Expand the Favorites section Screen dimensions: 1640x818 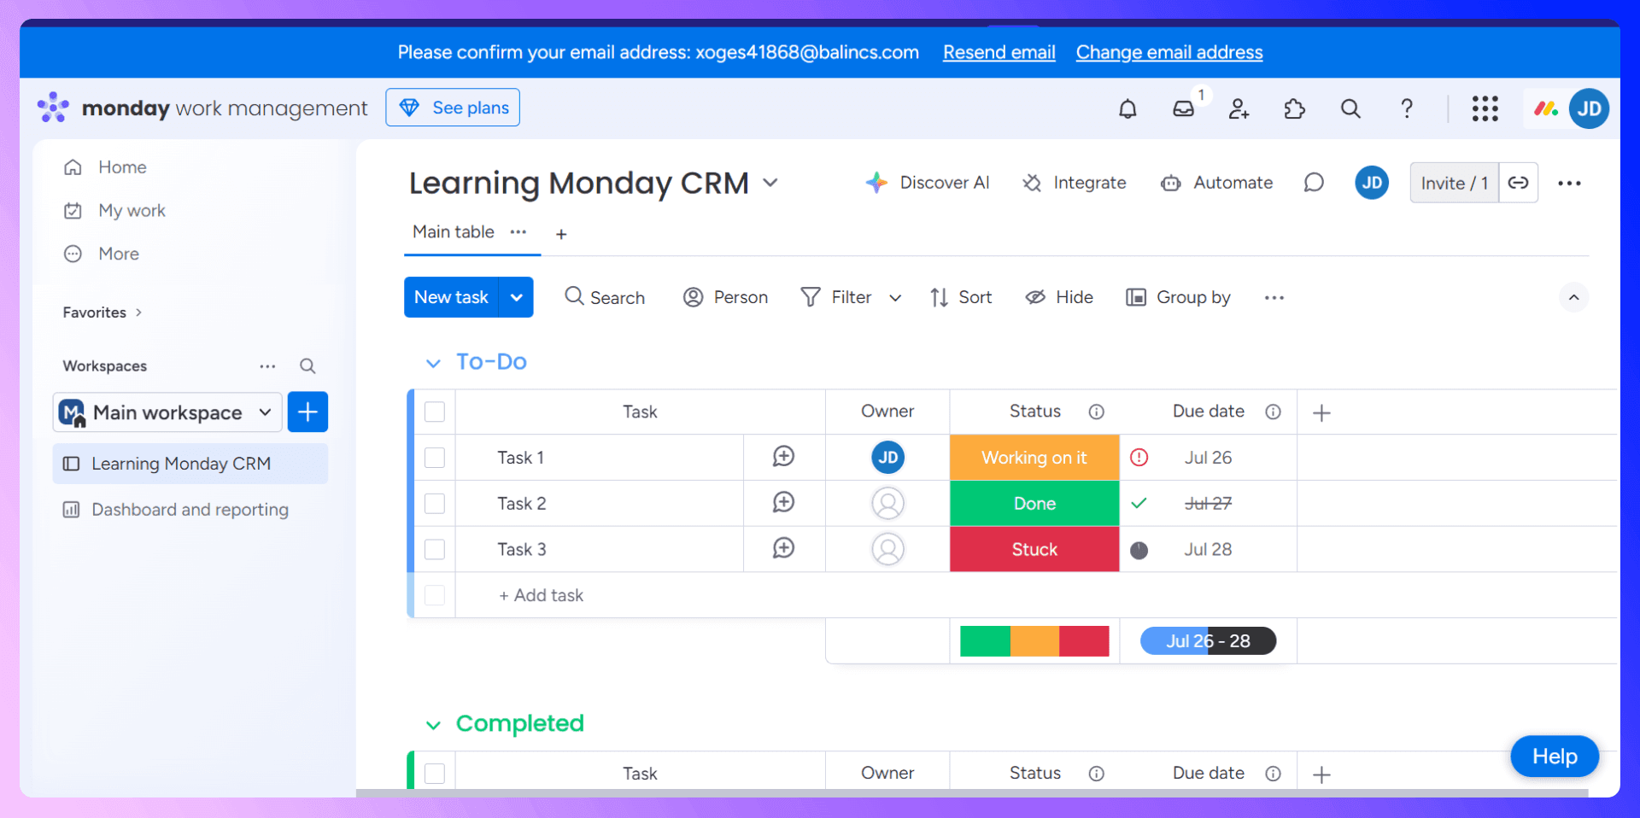click(x=138, y=313)
